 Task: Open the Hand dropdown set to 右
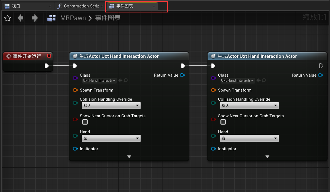(x=249, y=138)
